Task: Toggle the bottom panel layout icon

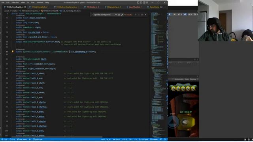Action: (x=141, y=3)
